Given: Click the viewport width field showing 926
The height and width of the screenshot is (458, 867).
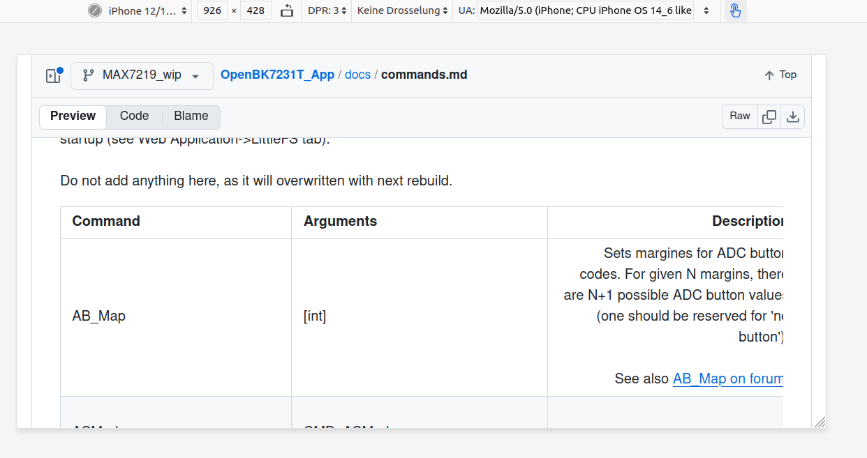Looking at the screenshot, I should point(212,10).
